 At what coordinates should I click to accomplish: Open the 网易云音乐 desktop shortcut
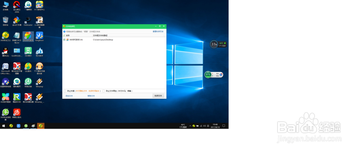coord(17,113)
